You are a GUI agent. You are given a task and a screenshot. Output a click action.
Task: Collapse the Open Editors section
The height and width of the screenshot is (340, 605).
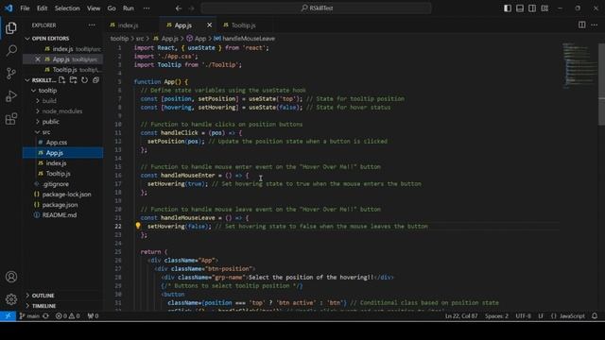tap(63, 39)
